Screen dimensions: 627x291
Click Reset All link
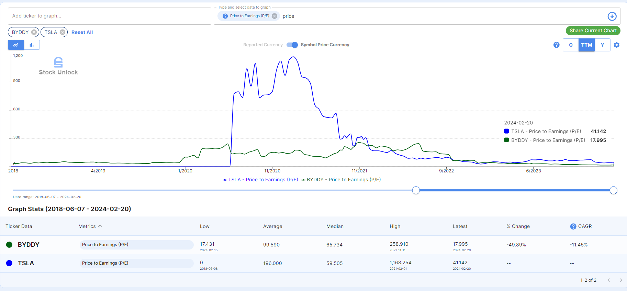click(x=82, y=32)
